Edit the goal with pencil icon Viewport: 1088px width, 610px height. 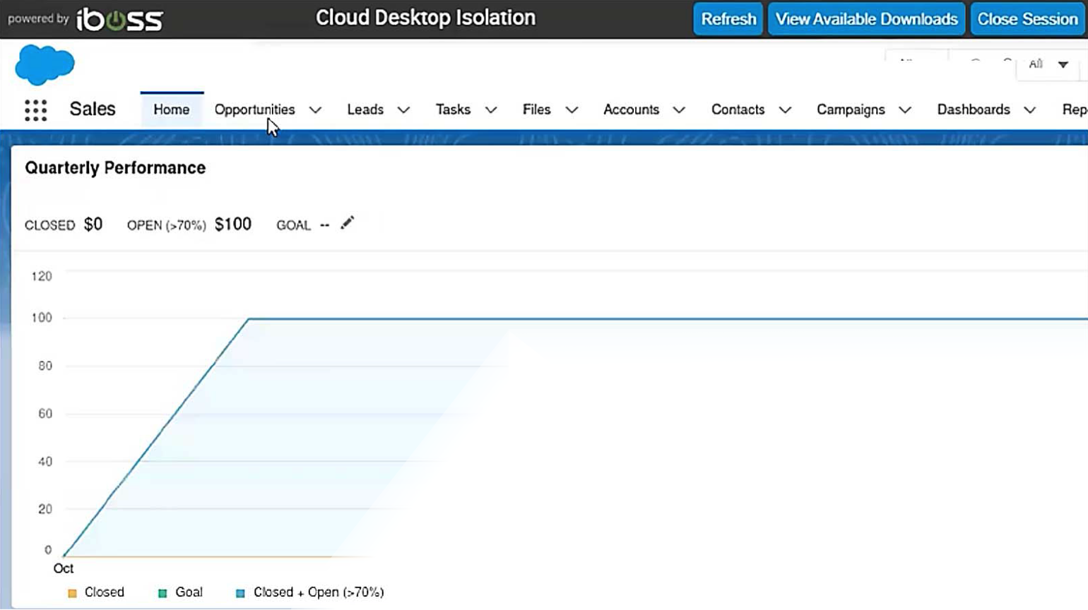coord(347,224)
